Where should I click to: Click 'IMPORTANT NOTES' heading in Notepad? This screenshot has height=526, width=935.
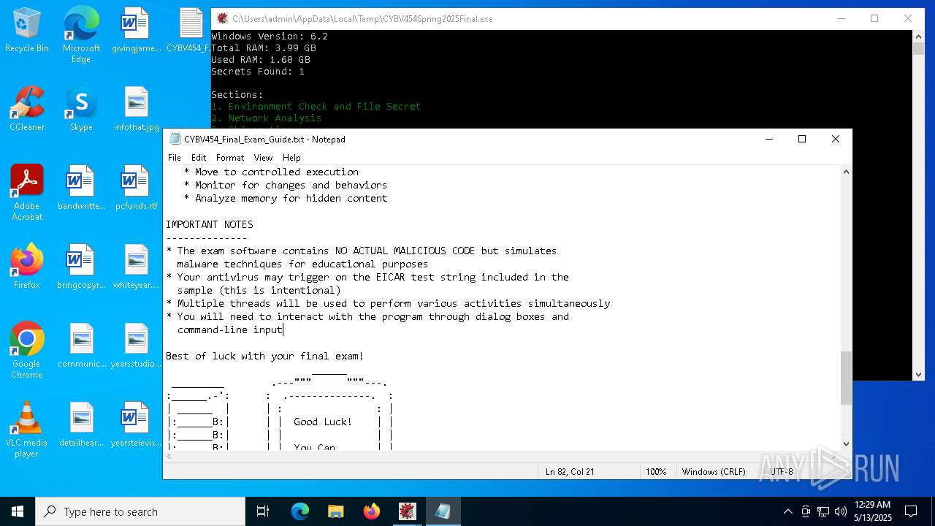click(210, 224)
